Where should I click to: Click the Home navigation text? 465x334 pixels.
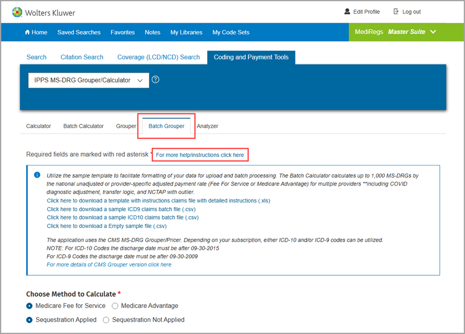point(39,32)
